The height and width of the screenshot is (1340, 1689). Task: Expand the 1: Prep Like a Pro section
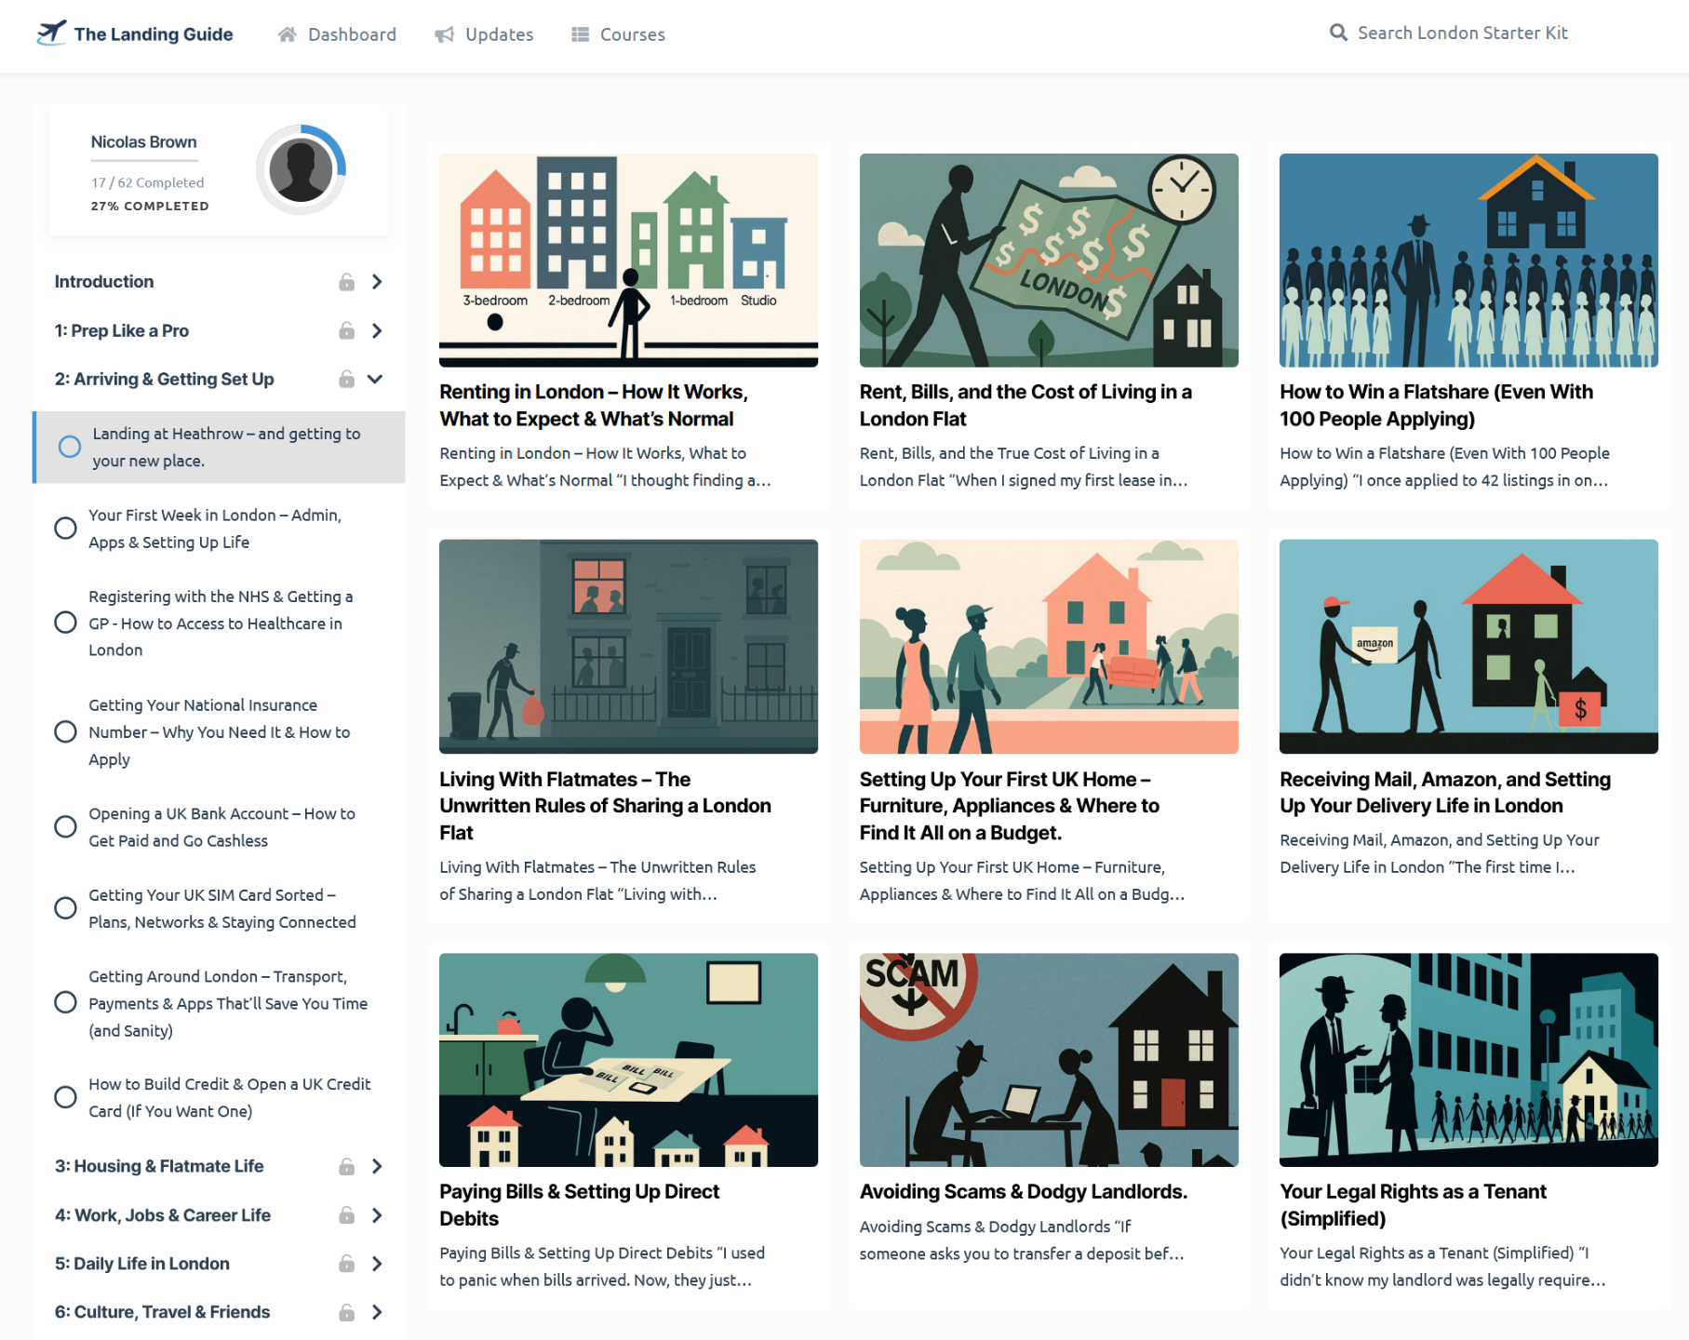(x=377, y=330)
